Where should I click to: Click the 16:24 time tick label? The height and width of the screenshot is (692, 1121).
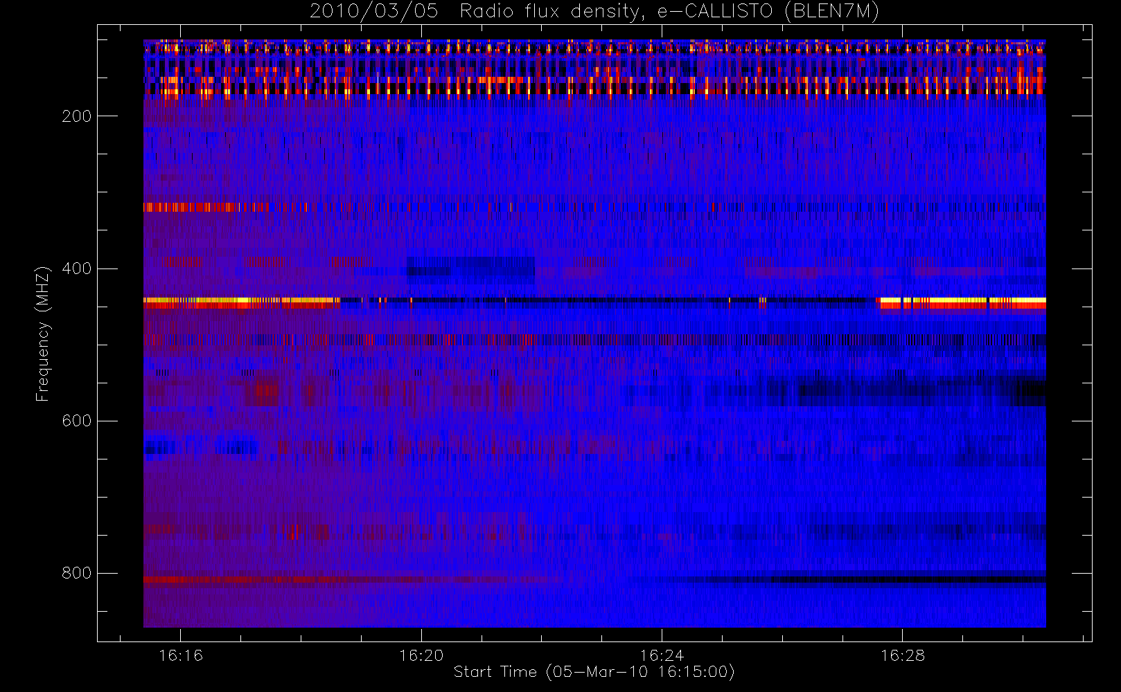[x=662, y=655]
